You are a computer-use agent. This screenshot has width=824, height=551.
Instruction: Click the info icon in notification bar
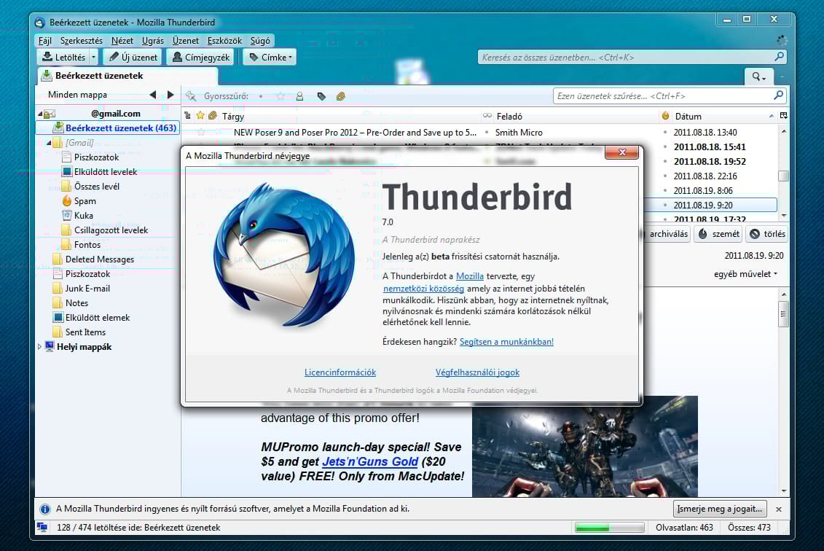45,509
